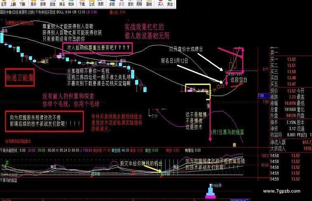Open the 自选 watchlist toolbar button

(x=52, y=4)
